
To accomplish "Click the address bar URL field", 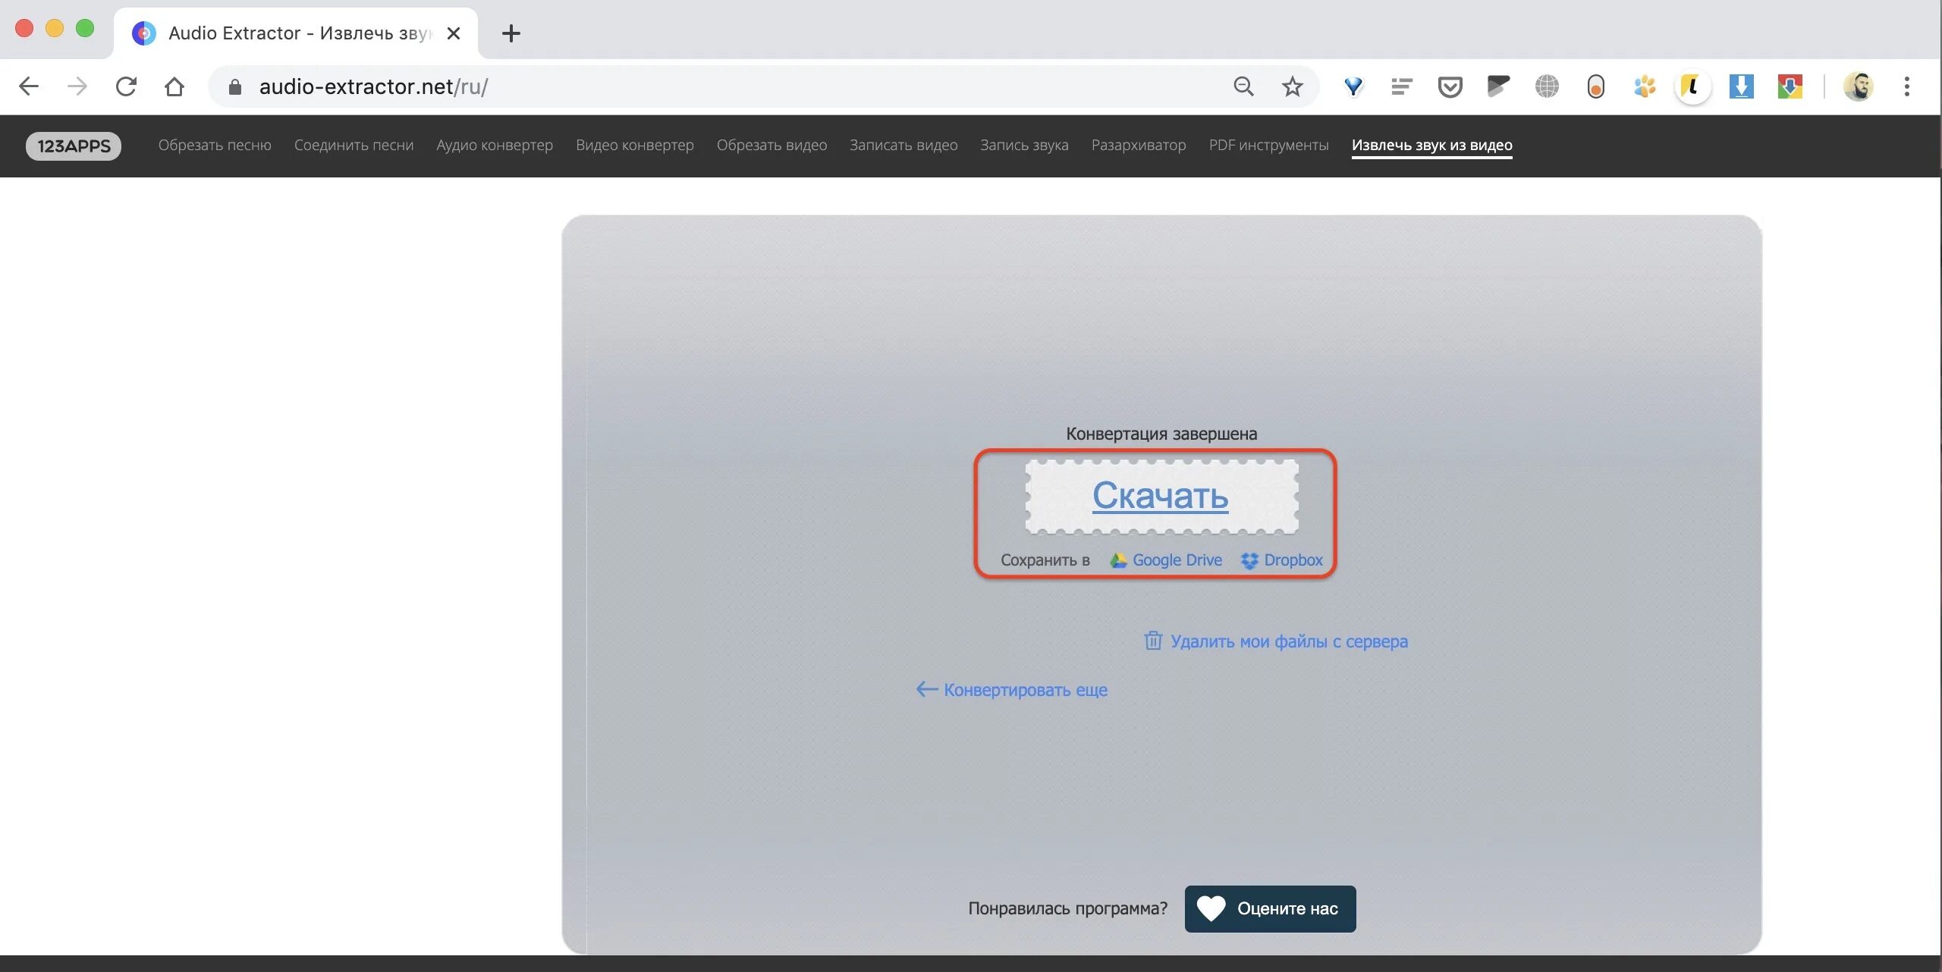I will (683, 86).
